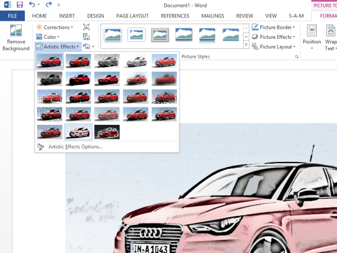Apply the scattered red fragments effect thumbnail
337x253 pixels.
(x=164, y=96)
